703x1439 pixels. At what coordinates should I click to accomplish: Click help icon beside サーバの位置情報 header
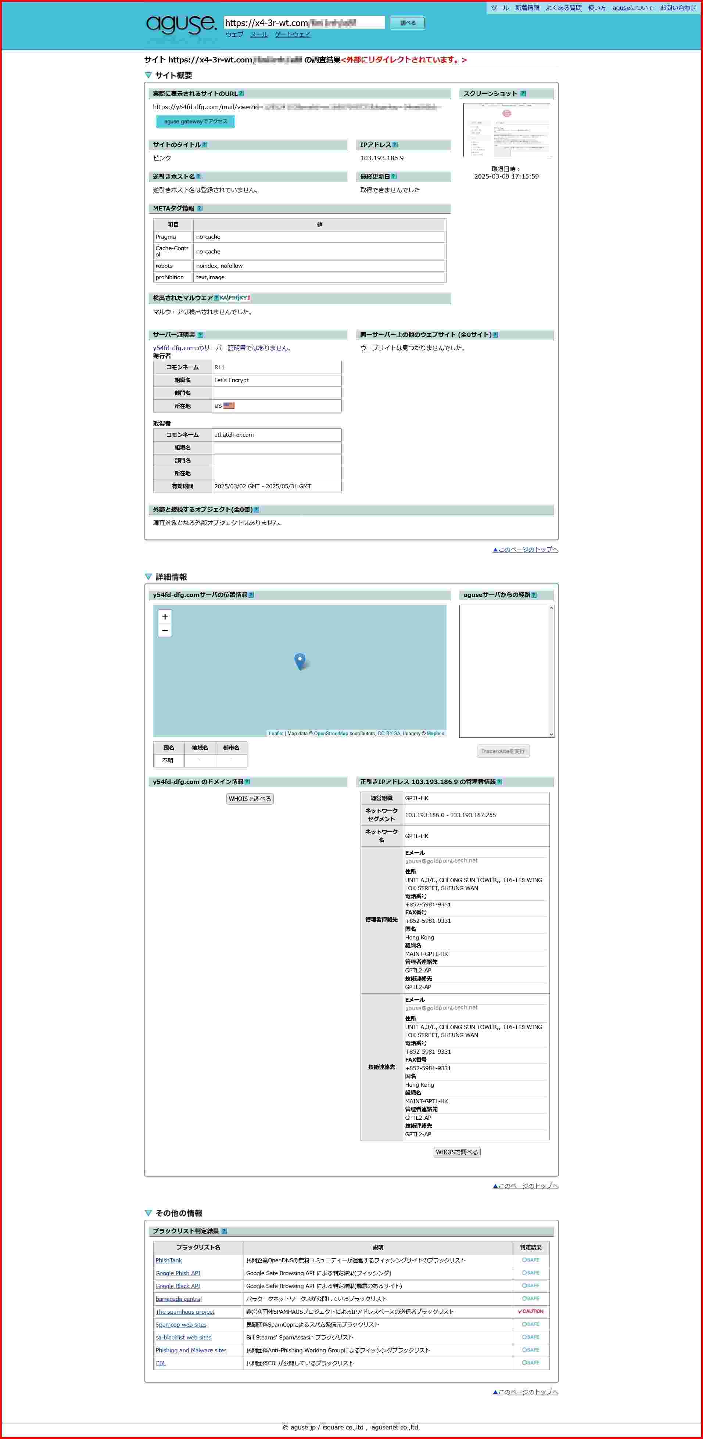tap(251, 595)
